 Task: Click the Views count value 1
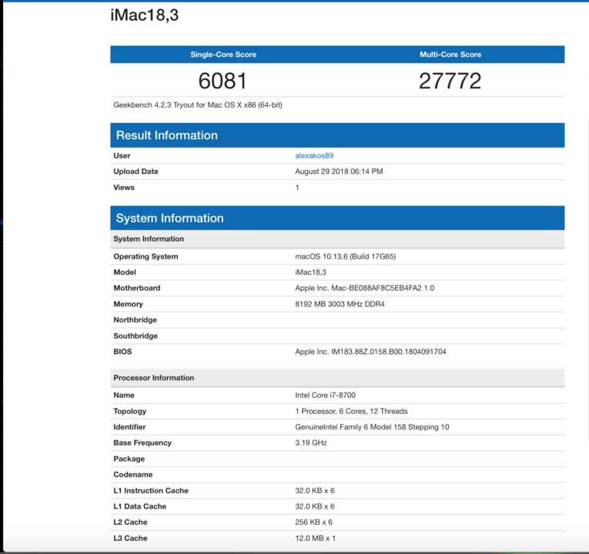297,188
